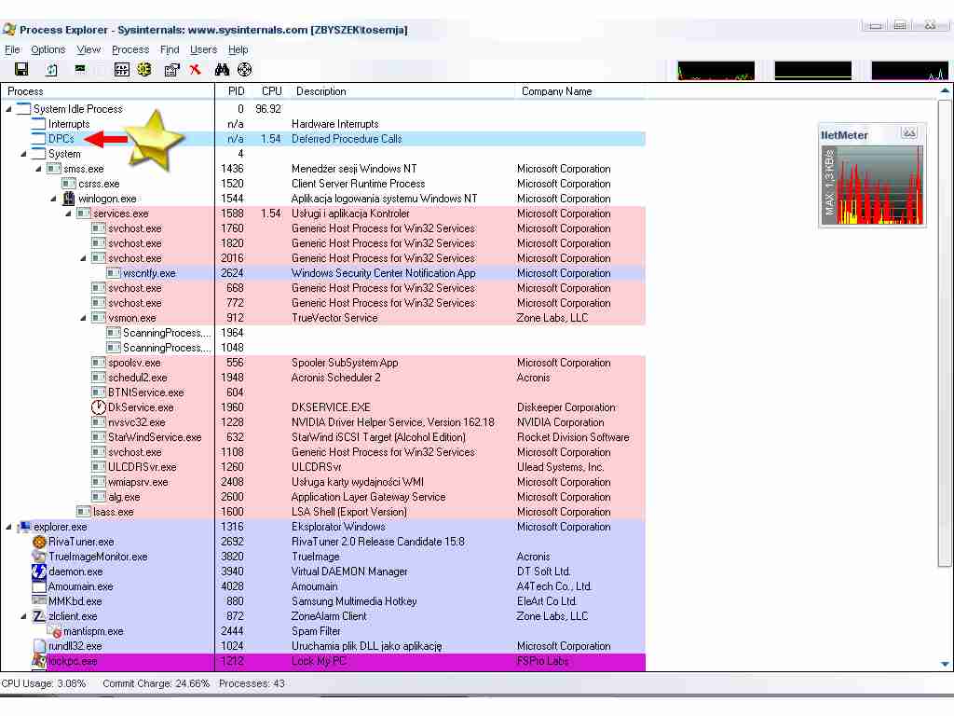Click the Find Window's Process target icon

tap(245, 69)
